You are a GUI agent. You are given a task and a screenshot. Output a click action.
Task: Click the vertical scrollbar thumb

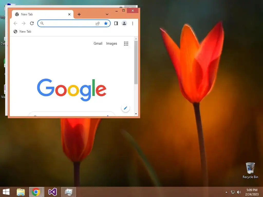[136, 62]
